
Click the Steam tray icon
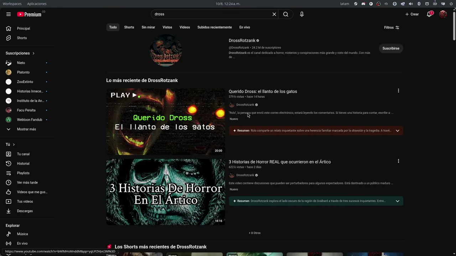pyautogui.click(x=356, y=4)
